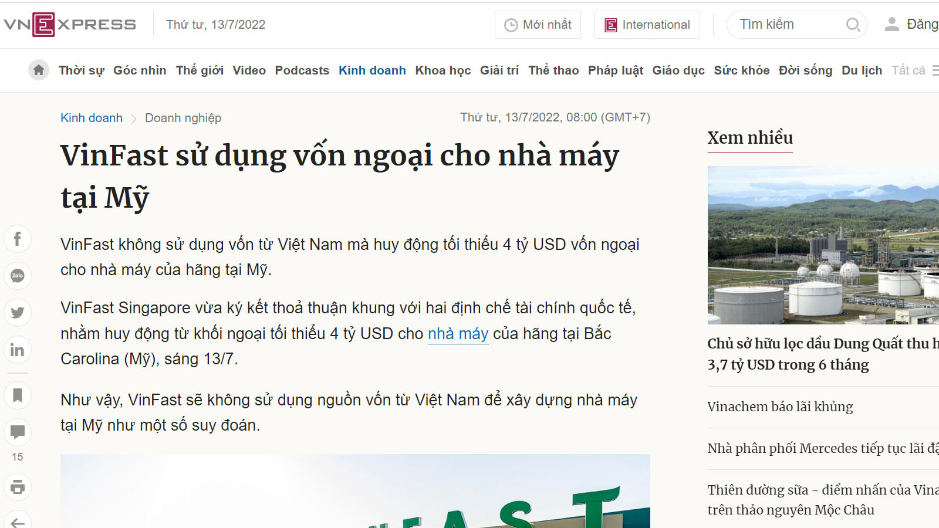This screenshot has width=939, height=528.
Task: Share article on Twitter
Action: click(x=18, y=313)
